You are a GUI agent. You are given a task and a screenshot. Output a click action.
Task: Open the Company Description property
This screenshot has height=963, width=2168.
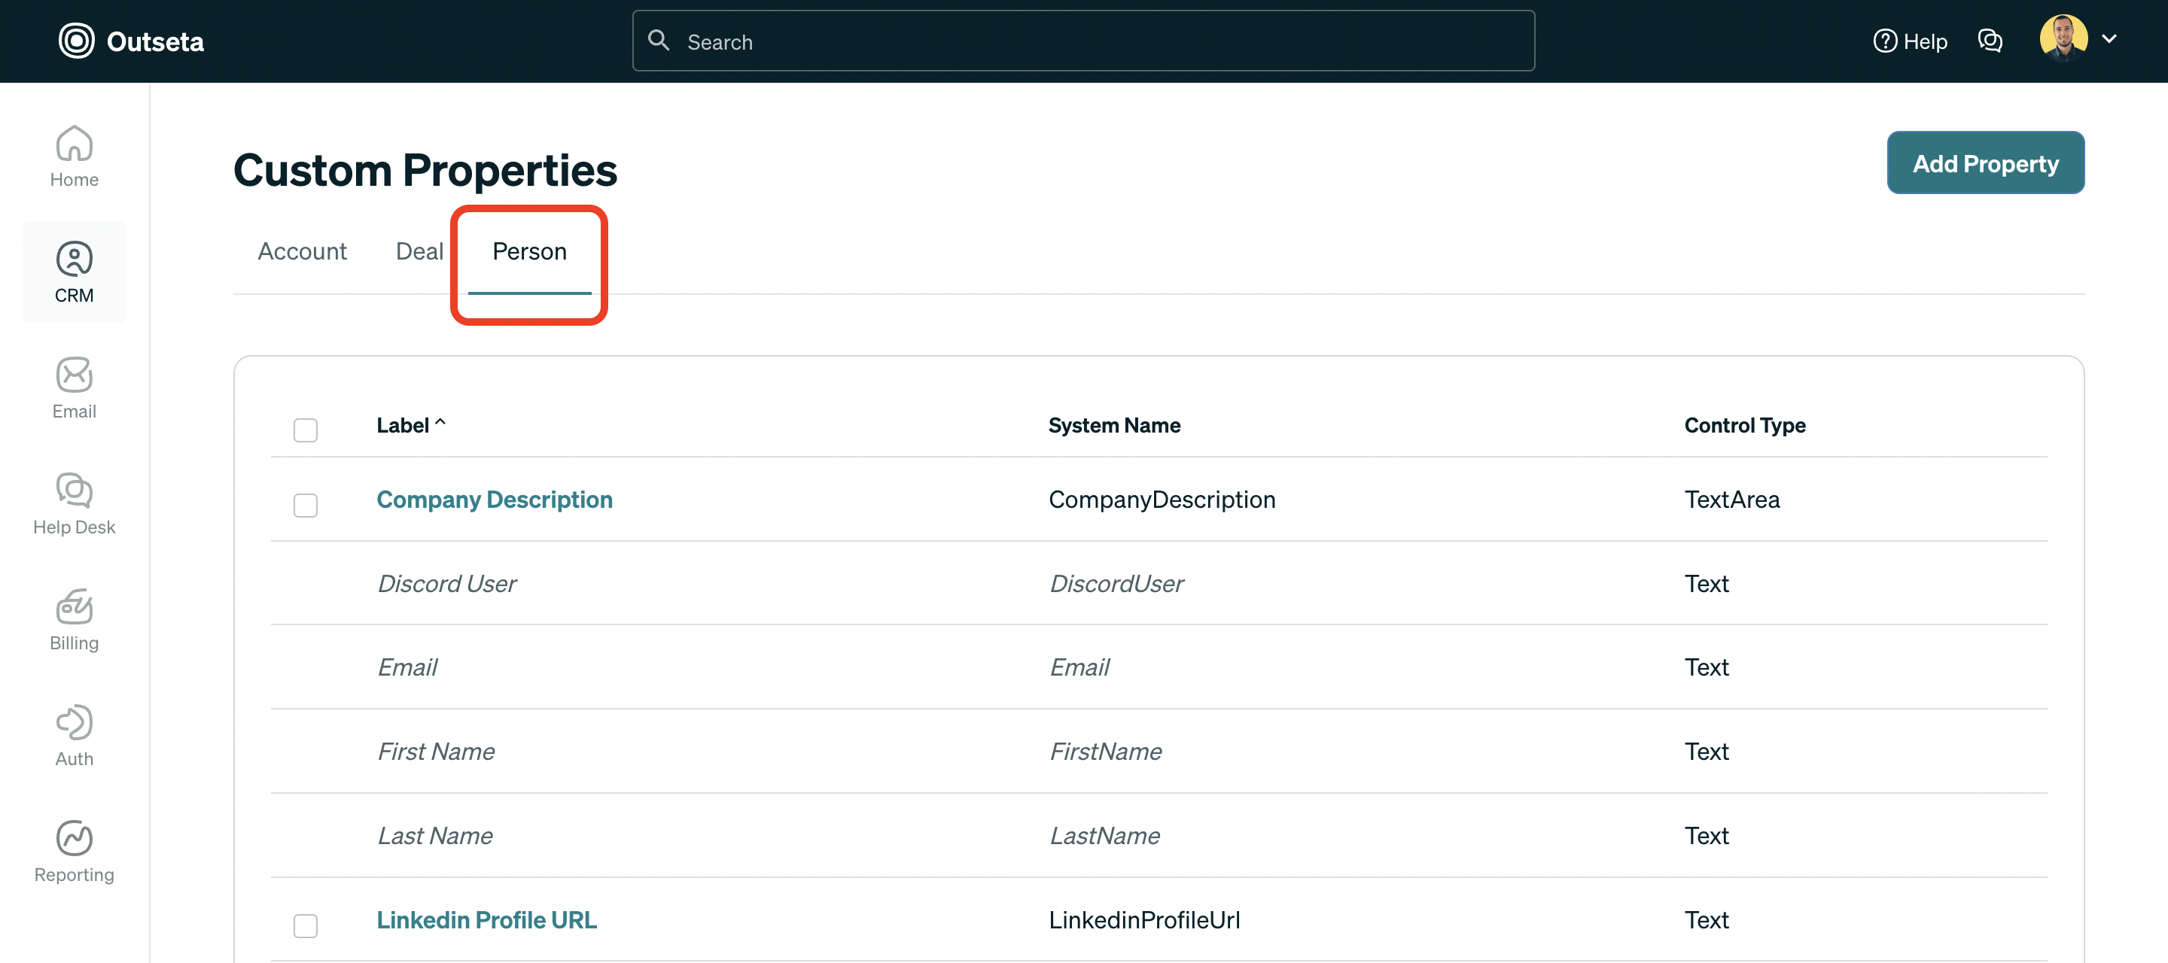[x=494, y=499]
